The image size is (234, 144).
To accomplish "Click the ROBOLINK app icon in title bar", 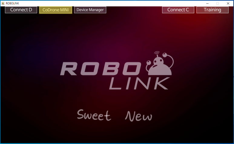I will [x=3, y=3].
